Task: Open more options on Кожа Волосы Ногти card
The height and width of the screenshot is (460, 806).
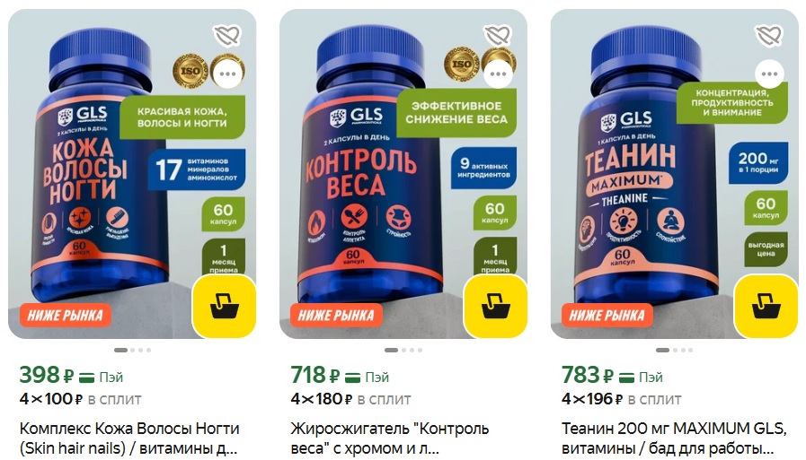Action: [x=227, y=74]
